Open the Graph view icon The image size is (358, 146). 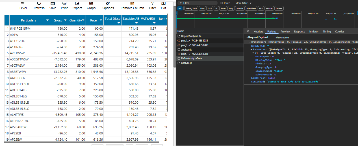pyautogui.click(x=91, y=3)
